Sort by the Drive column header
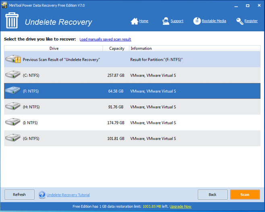Screen dimensions: 265x212 (x=54, y=48)
